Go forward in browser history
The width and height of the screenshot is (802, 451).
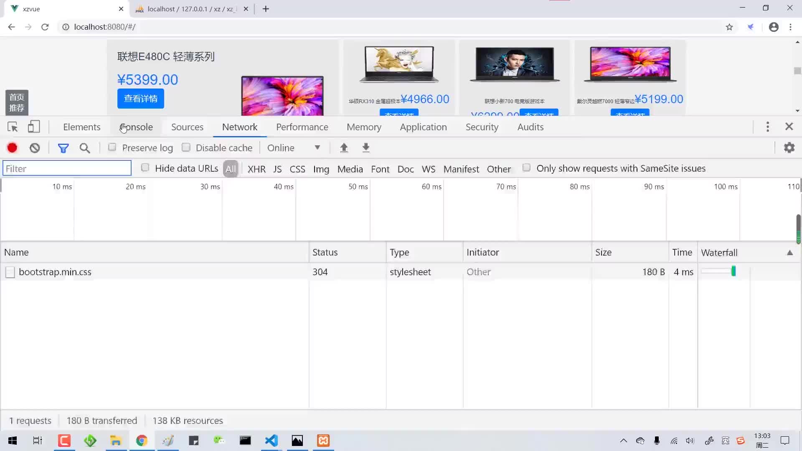28,27
